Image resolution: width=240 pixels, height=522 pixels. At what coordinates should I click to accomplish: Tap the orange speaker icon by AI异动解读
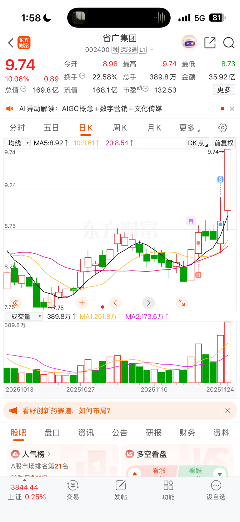pyautogui.click(x=10, y=109)
